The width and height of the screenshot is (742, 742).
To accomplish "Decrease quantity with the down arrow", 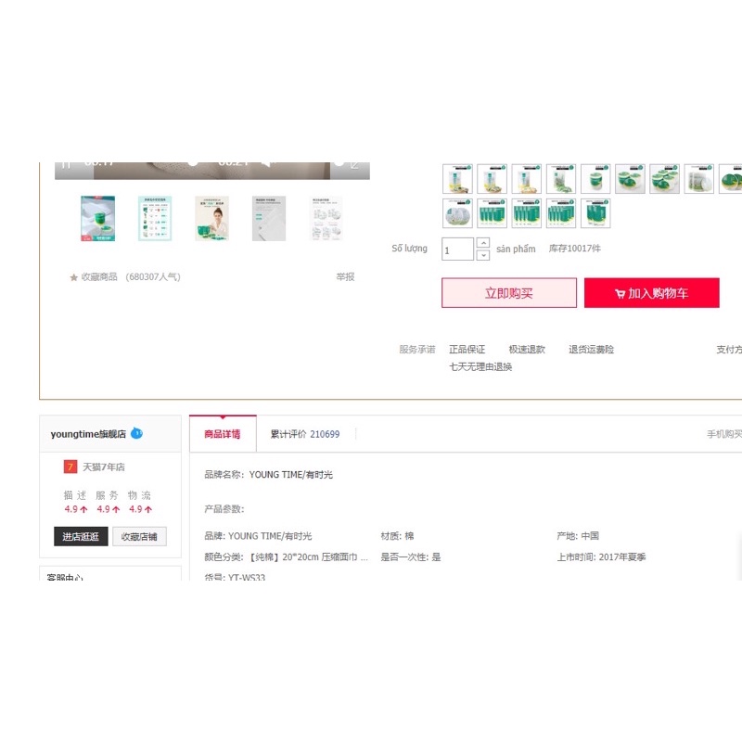I will click(482, 255).
